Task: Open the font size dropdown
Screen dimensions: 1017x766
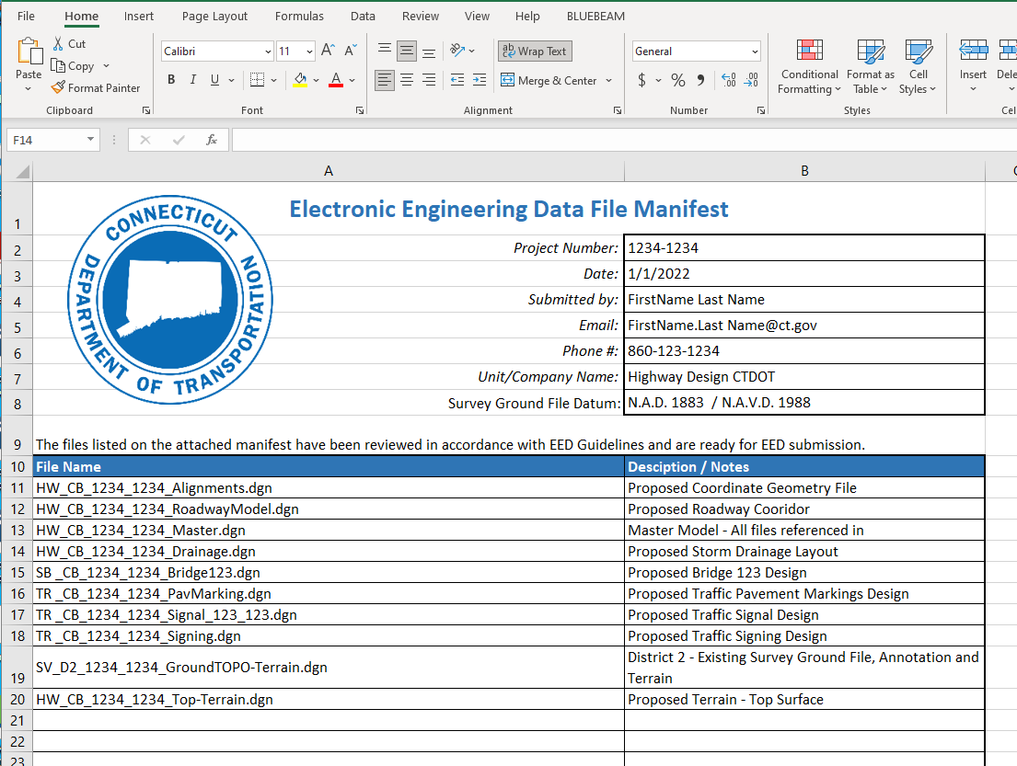Action: (309, 51)
